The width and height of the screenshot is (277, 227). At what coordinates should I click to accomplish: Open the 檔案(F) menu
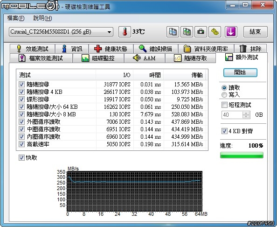click(x=16, y=18)
